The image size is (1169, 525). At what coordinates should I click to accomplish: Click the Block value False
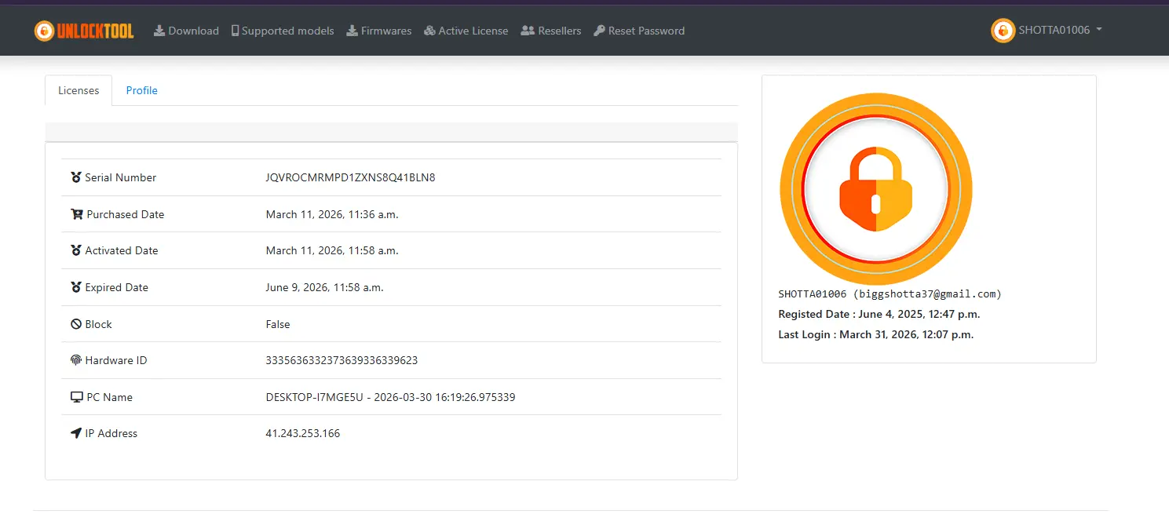pyautogui.click(x=278, y=324)
